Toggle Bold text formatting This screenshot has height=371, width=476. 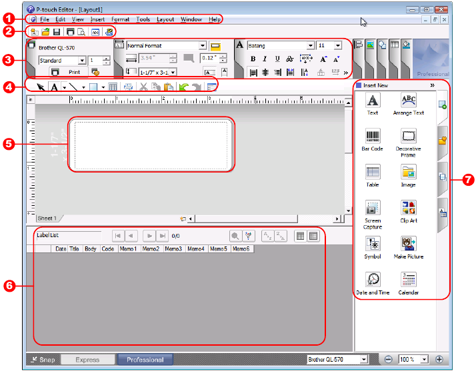[253, 59]
